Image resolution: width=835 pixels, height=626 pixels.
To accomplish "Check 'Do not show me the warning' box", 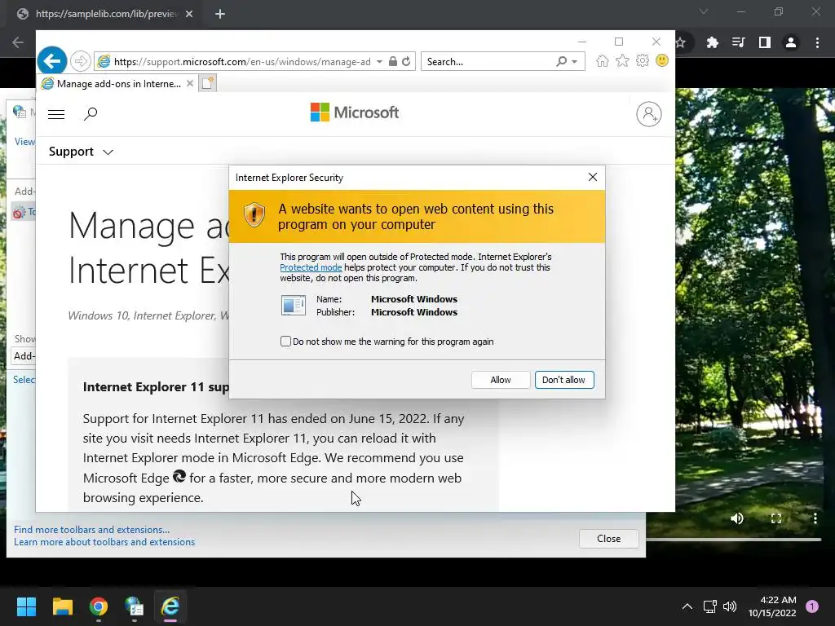I will point(285,342).
